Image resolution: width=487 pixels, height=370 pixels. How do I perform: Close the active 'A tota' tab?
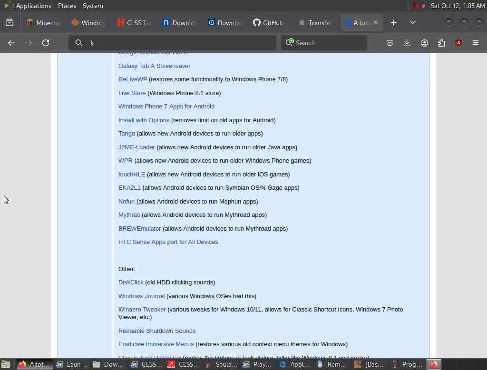point(376,22)
